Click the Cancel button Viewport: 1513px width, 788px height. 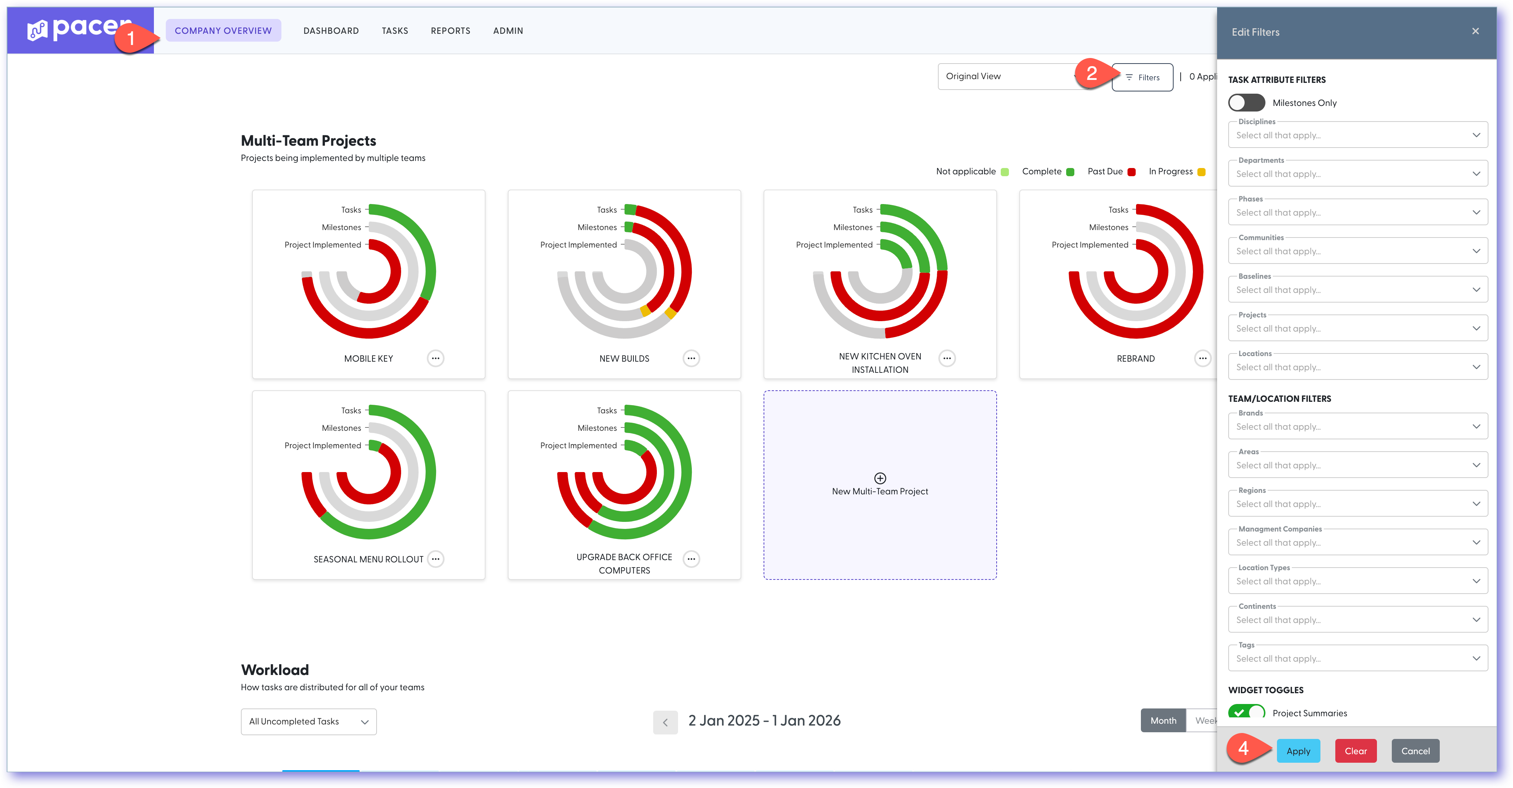coord(1416,751)
